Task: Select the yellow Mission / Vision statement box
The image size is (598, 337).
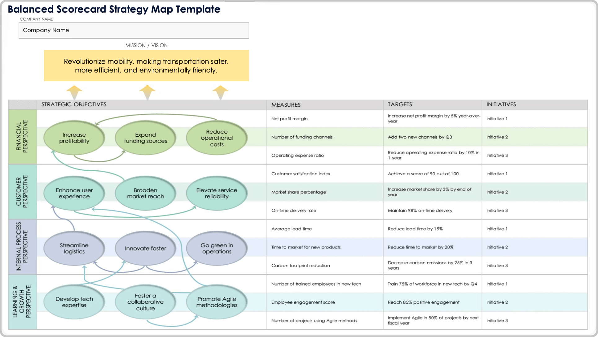Action: (x=146, y=66)
